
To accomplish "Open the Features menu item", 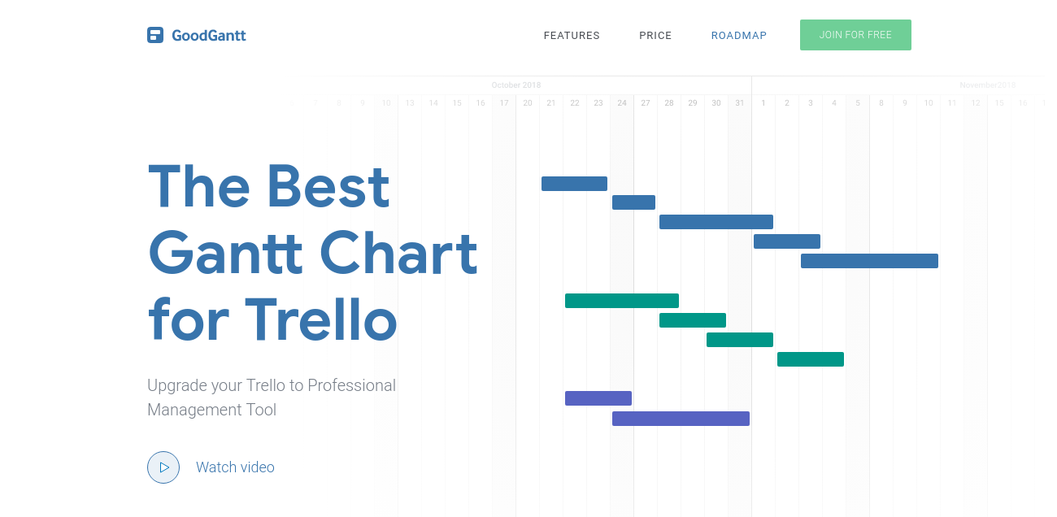I will [572, 36].
